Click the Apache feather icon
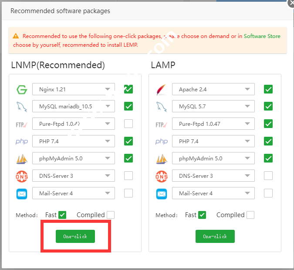 162,90
